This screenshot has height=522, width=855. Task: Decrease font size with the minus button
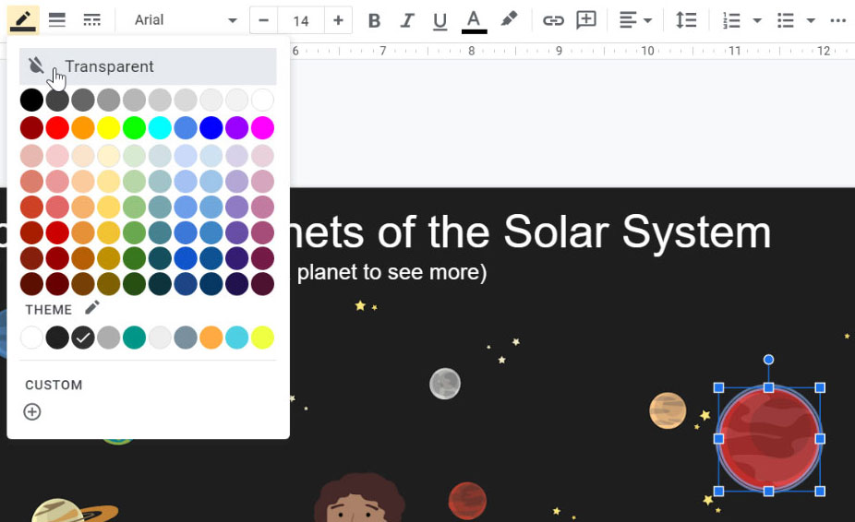(264, 20)
